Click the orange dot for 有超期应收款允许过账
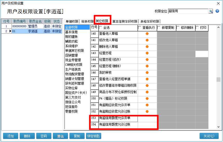The image size is (223, 142). click(x=147, y=112)
